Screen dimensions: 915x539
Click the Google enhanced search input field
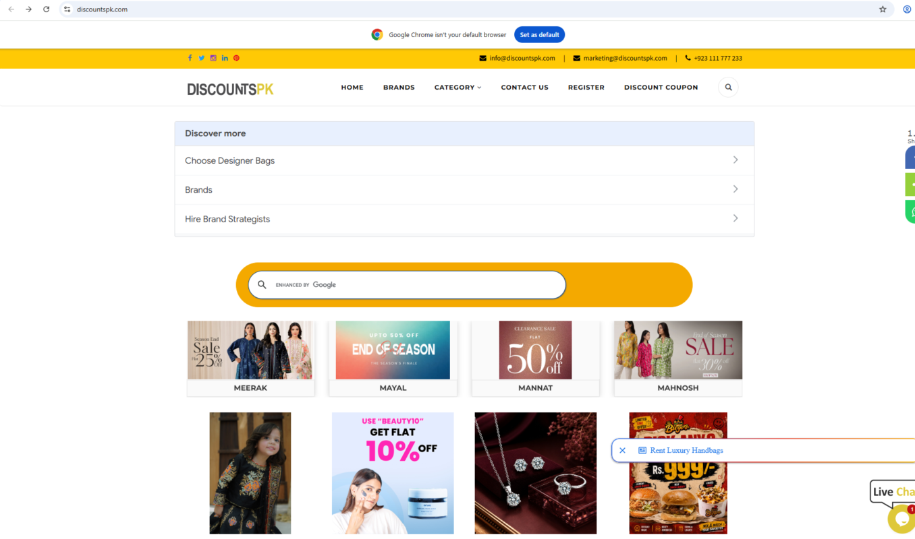407,285
